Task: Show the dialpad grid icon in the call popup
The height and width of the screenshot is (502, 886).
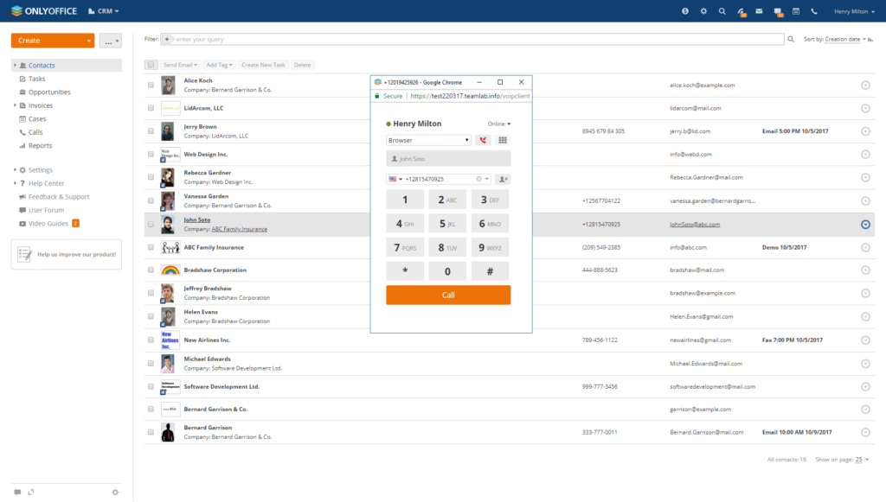Action: pos(503,140)
